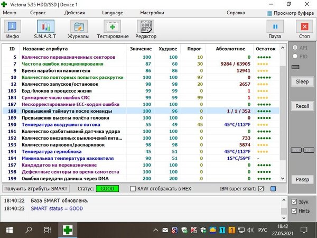Enable RAW отображать в HEX checkbox
This screenshot has height=238, width=317.
point(133,189)
